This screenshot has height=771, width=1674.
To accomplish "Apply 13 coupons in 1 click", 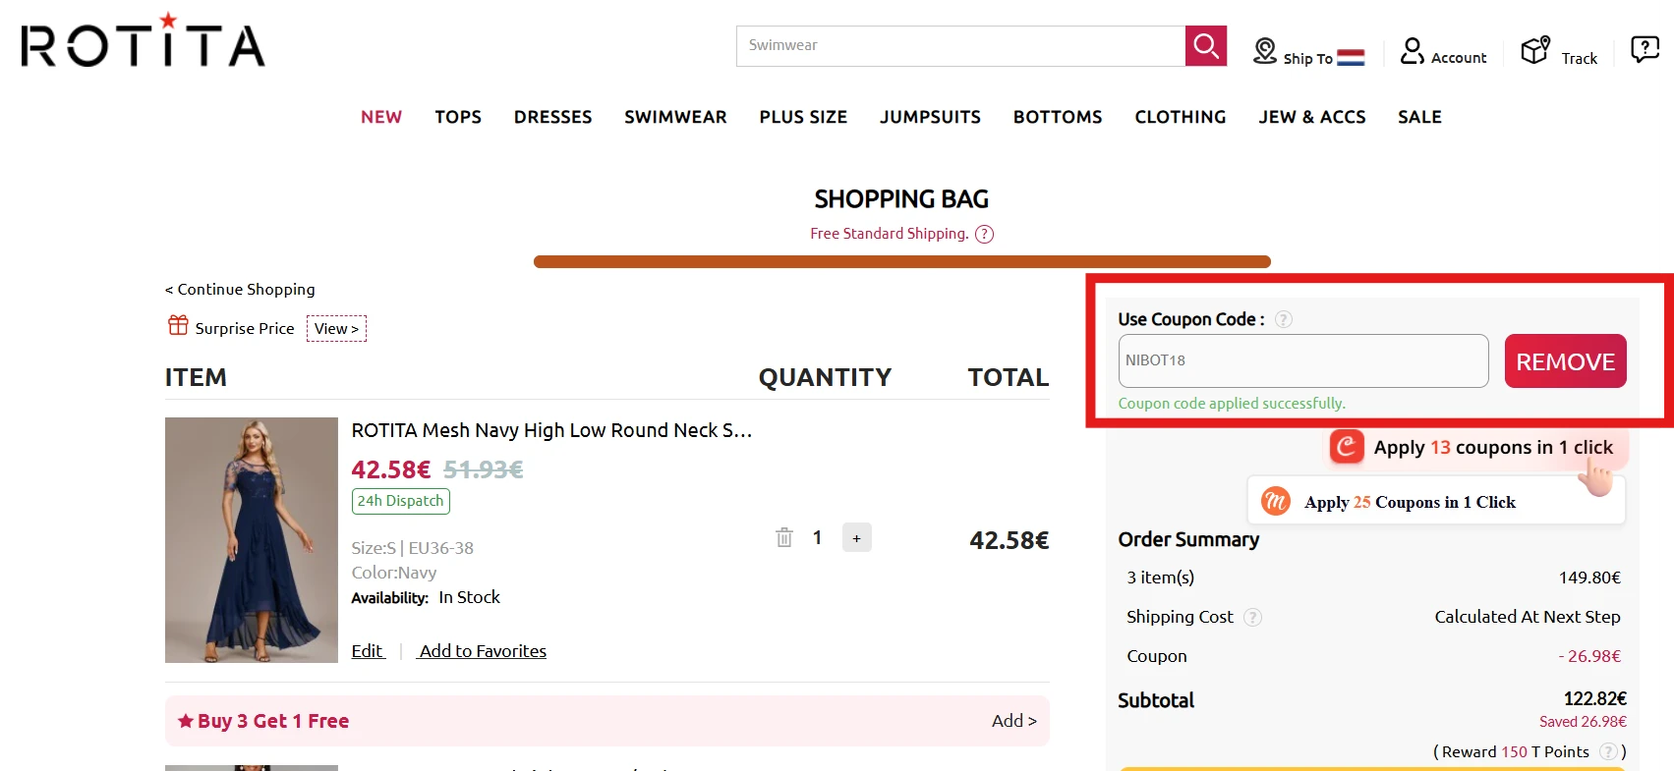I will click(1479, 447).
